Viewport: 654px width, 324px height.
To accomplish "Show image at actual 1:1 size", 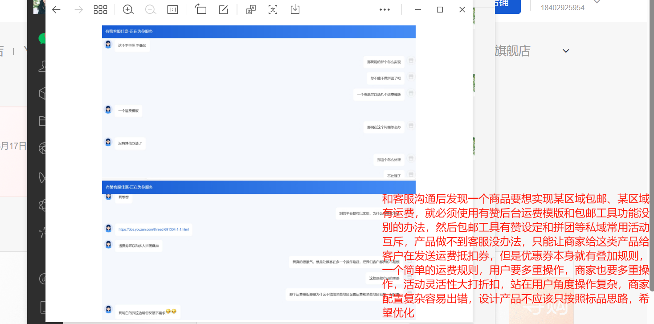I will click(x=172, y=10).
